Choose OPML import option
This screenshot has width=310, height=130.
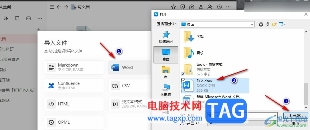74,122
